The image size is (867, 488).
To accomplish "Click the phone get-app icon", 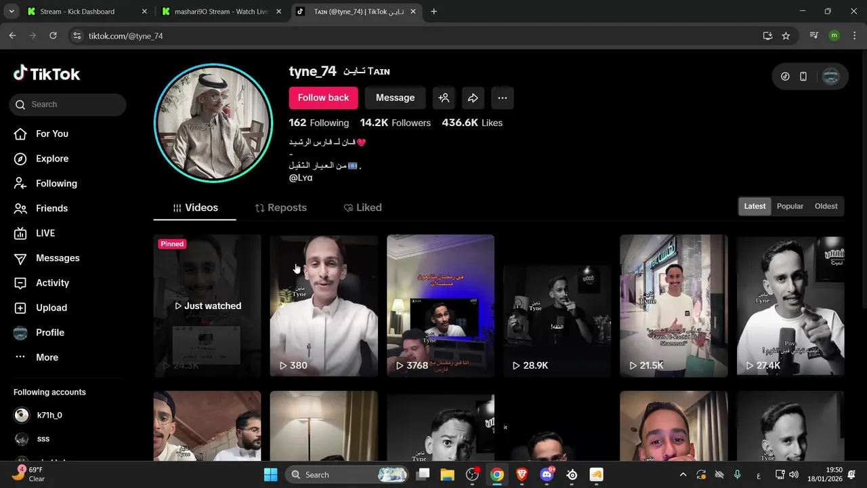I will (x=803, y=77).
